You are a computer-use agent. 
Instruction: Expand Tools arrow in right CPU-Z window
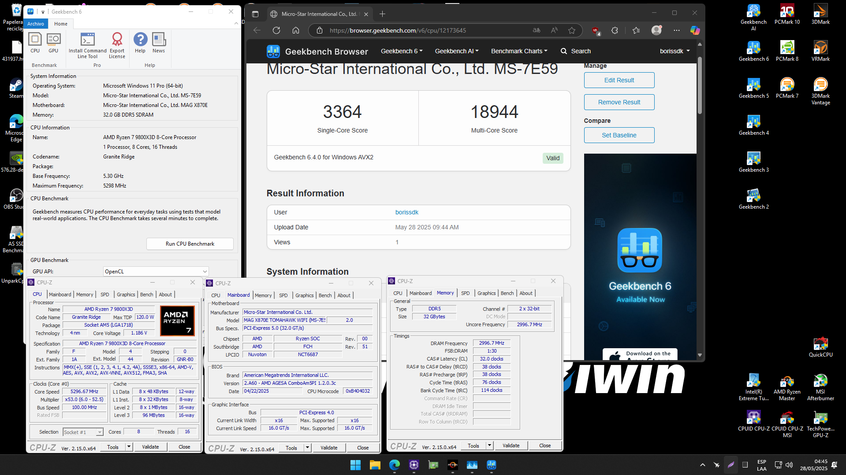pos(489,446)
